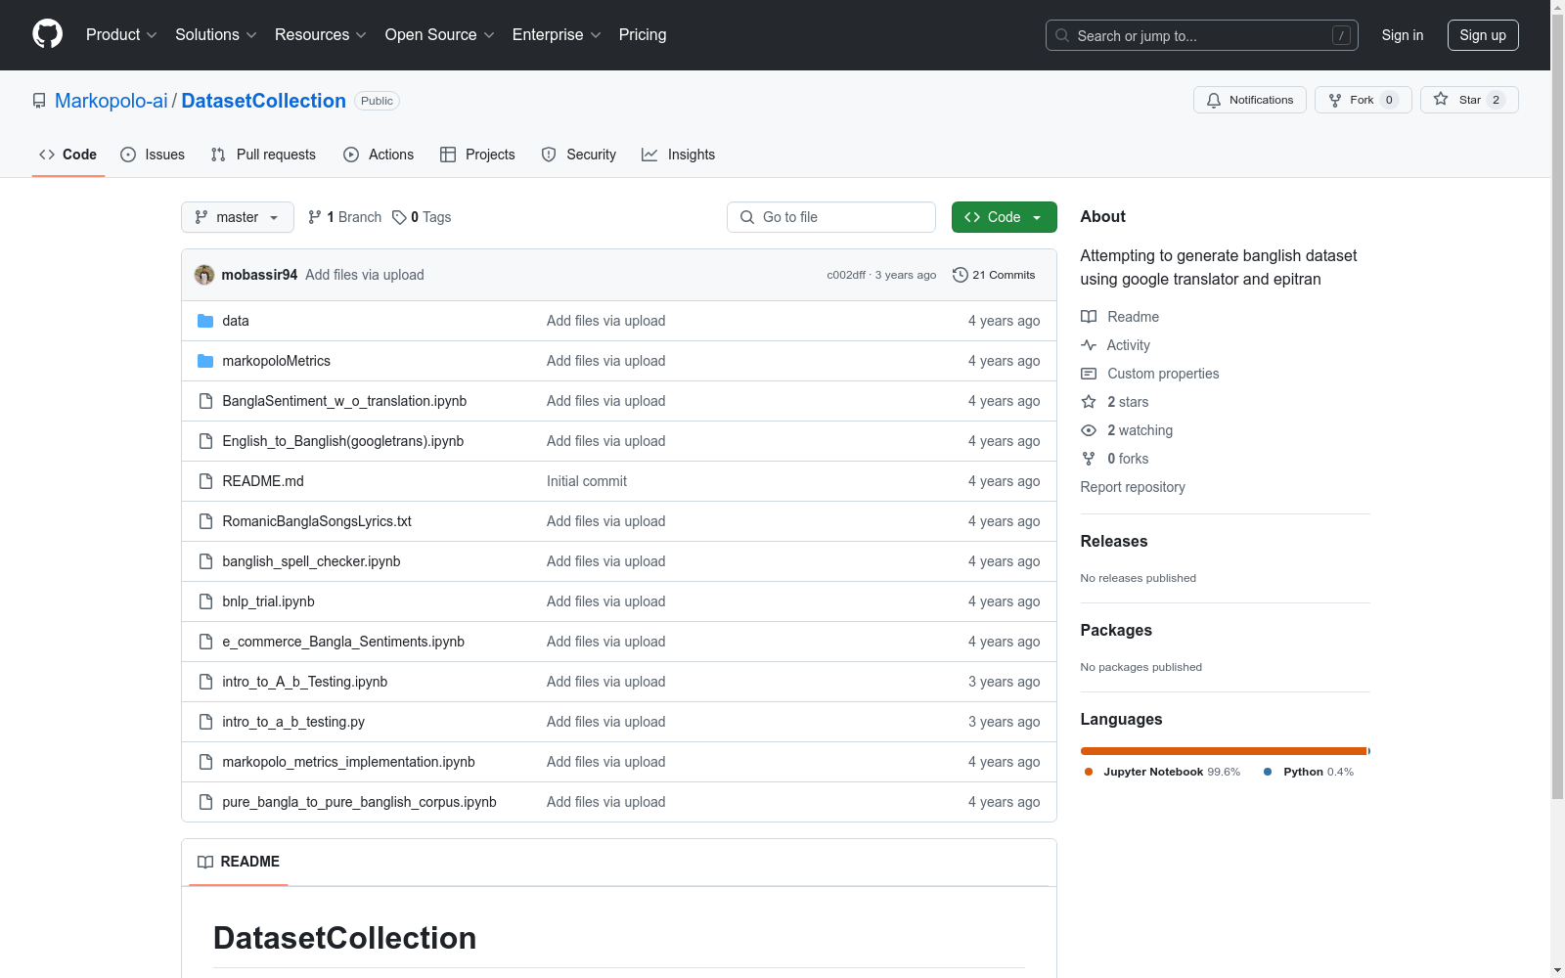Click the data folder icon
The height and width of the screenshot is (978, 1565).
tap(205, 321)
